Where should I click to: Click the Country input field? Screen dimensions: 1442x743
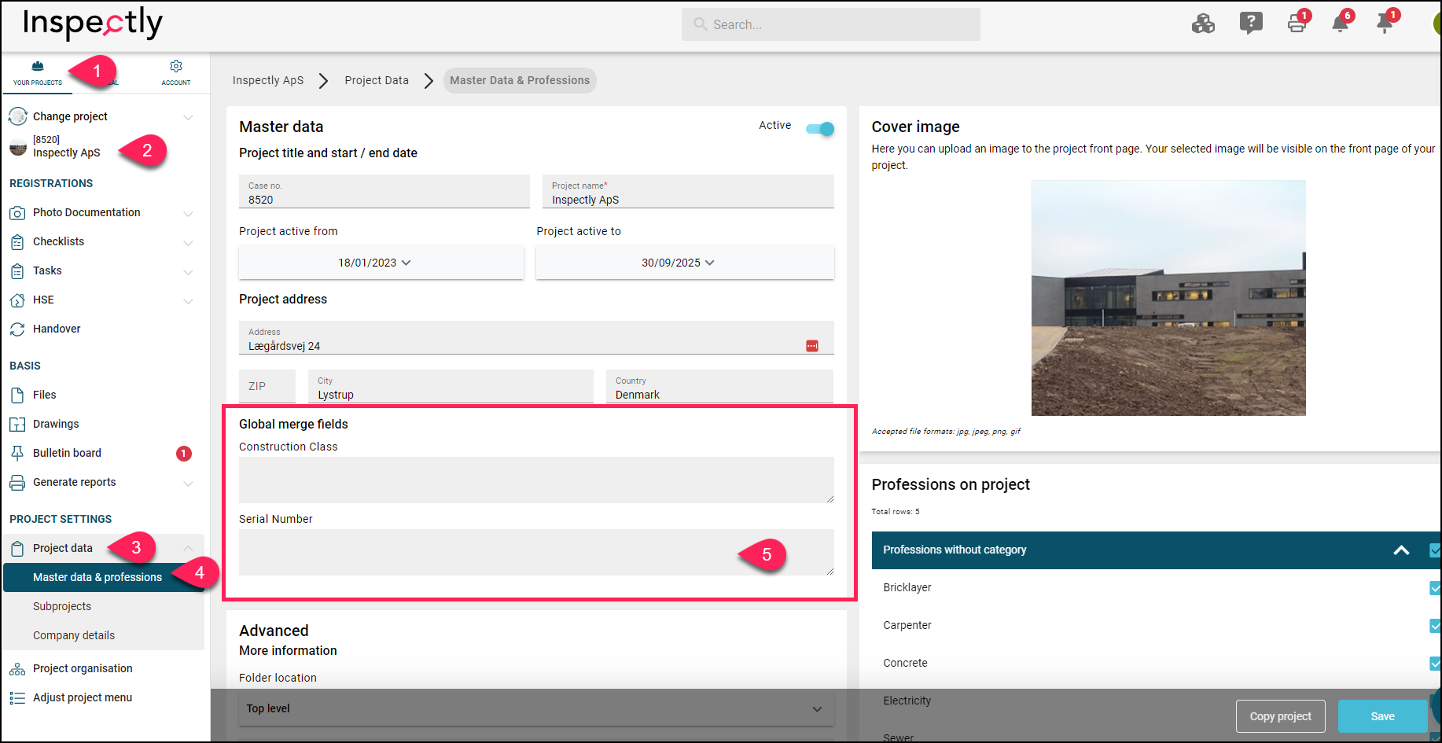coord(719,386)
